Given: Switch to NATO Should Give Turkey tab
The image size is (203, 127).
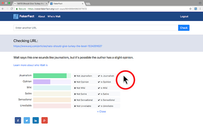Looking at the screenshot, I should point(30,3).
